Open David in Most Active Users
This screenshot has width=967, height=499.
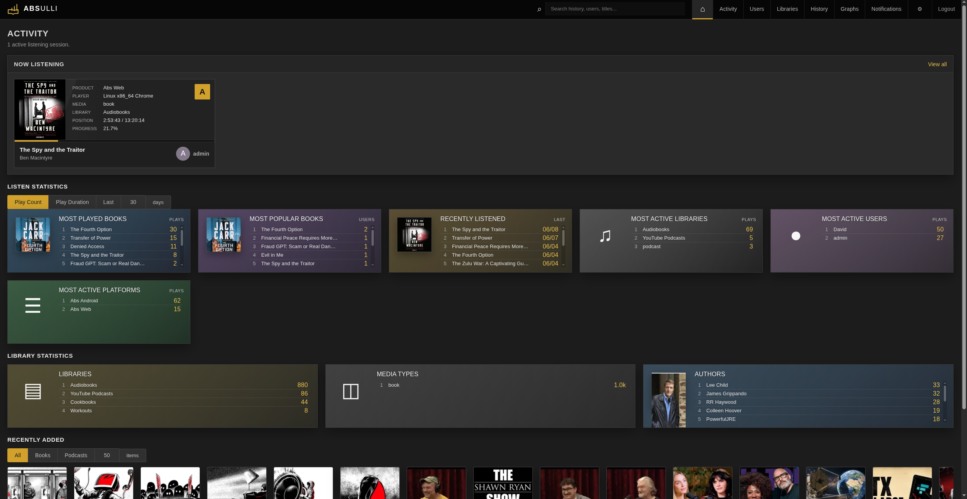pyautogui.click(x=840, y=230)
